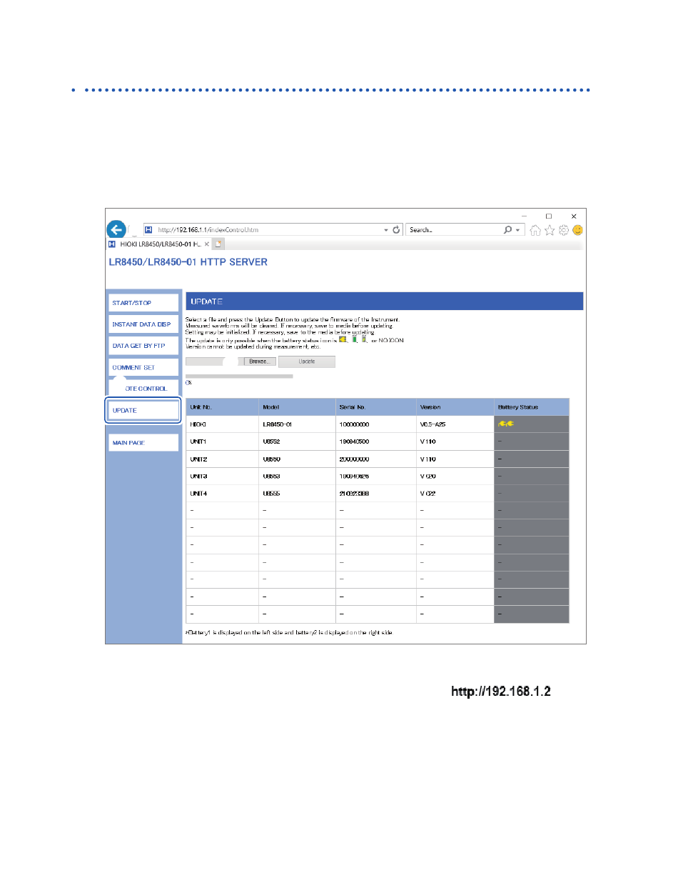Select the HIOKI LR8450/LR8450-01 browser tab
The height and width of the screenshot is (878, 678).
tap(159, 244)
